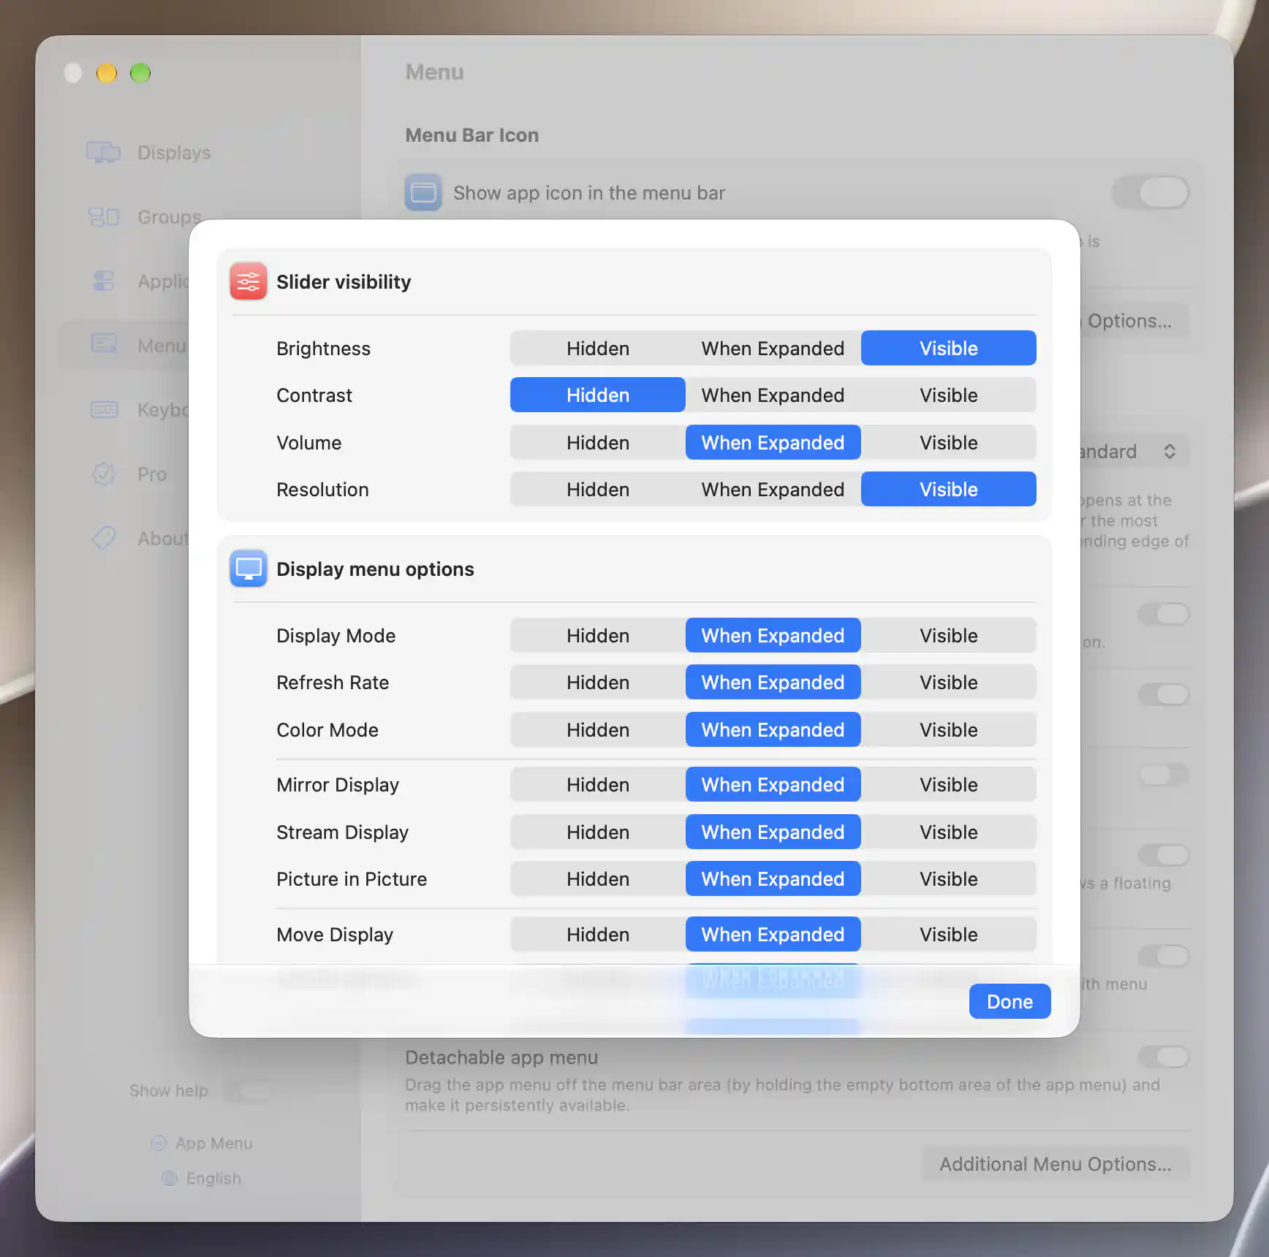Set Volume slider to Hidden

click(x=597, y=442)
